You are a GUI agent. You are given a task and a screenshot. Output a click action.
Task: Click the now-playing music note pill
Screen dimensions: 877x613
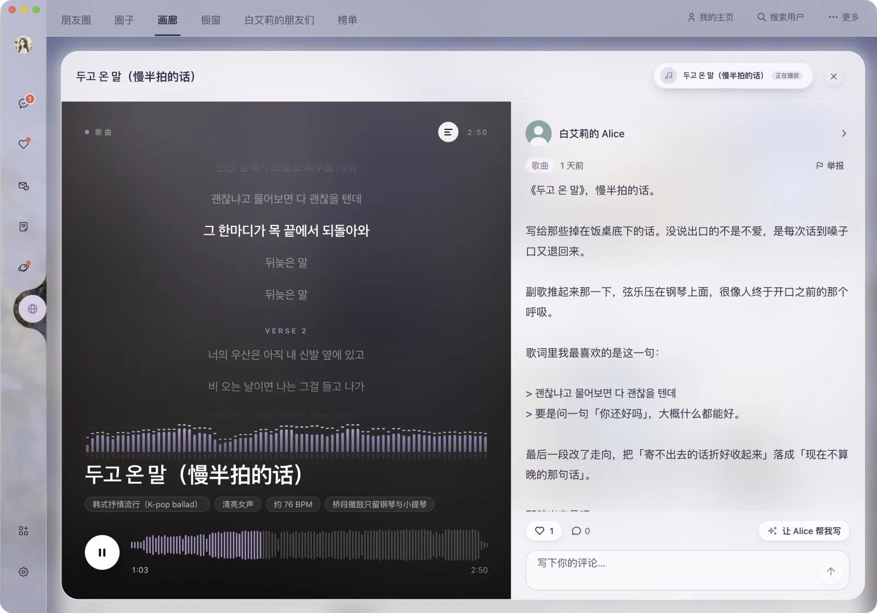[x=733, y=76]
